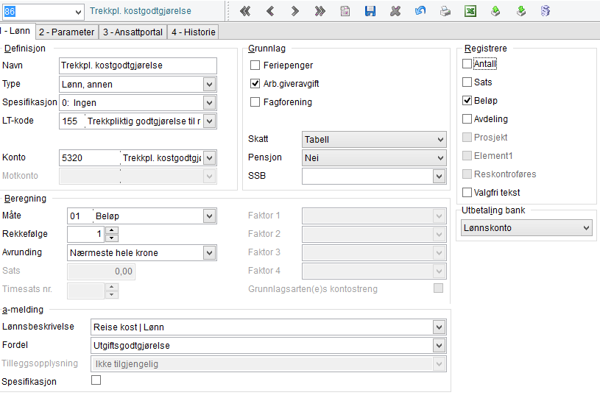Jump to the last record arrow

pyautogui.click(x=320, y=12)
